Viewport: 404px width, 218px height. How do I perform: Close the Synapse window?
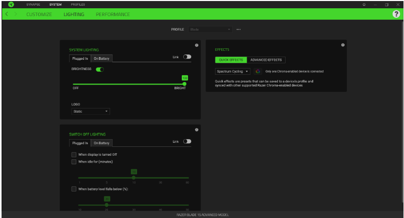(398, 5)
